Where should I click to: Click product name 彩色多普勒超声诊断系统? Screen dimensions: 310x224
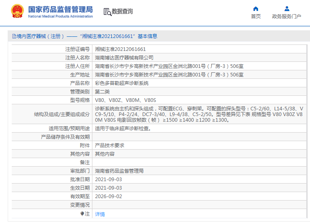click(x=122, y=83)
